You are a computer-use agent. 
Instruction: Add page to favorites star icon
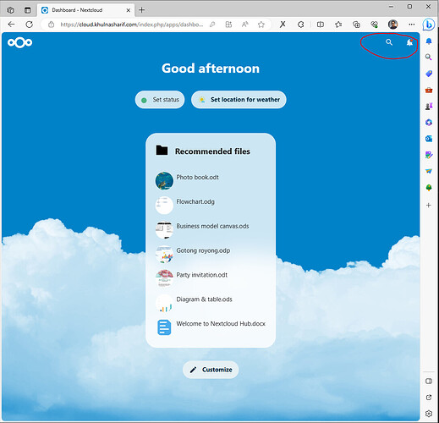click(261, 25)
